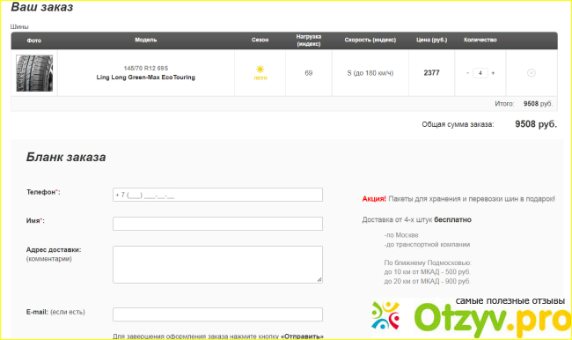Open Ling Long Green-Max EcoTouring product link
The height and width of the screenshot is (340, 572).
tap(145, 78)
